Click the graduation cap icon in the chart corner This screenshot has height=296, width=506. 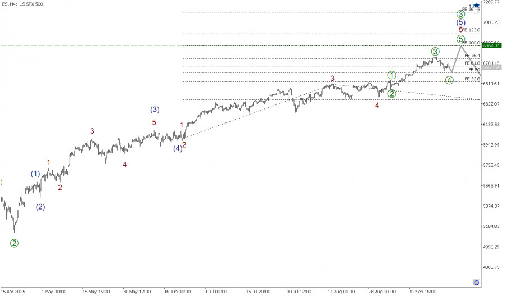(x=476, y=6)
